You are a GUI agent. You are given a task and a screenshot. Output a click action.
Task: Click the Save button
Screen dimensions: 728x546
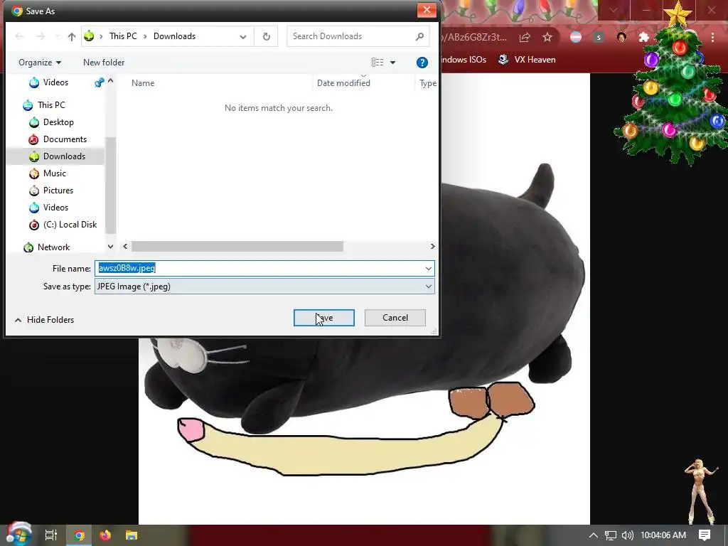click(x=323, y=318)
